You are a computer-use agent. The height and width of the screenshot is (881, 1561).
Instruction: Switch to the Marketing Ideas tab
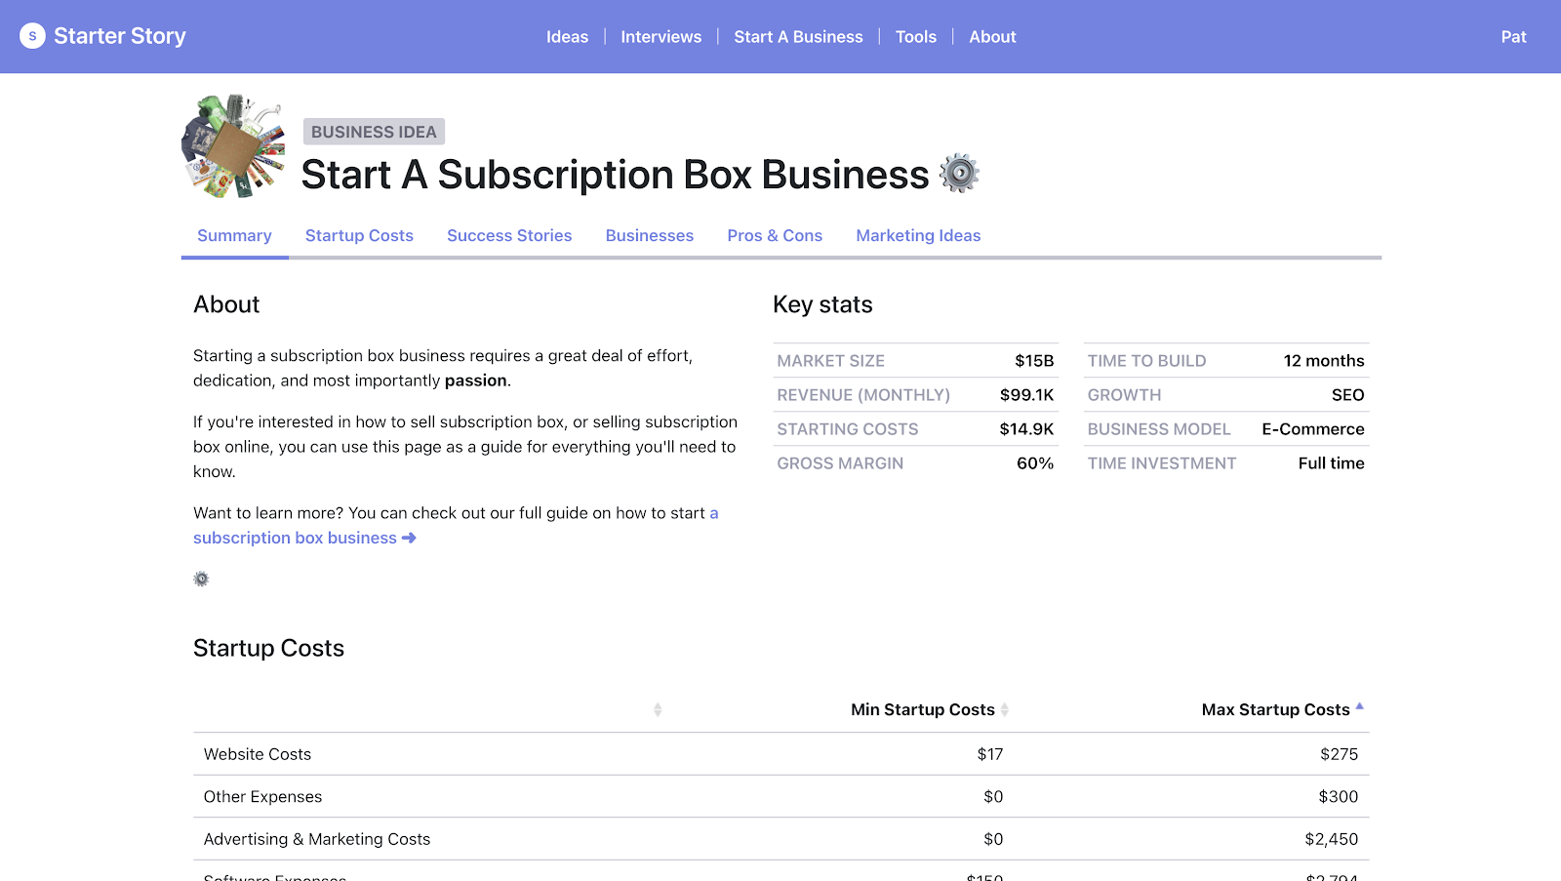(x=918, y=235)
